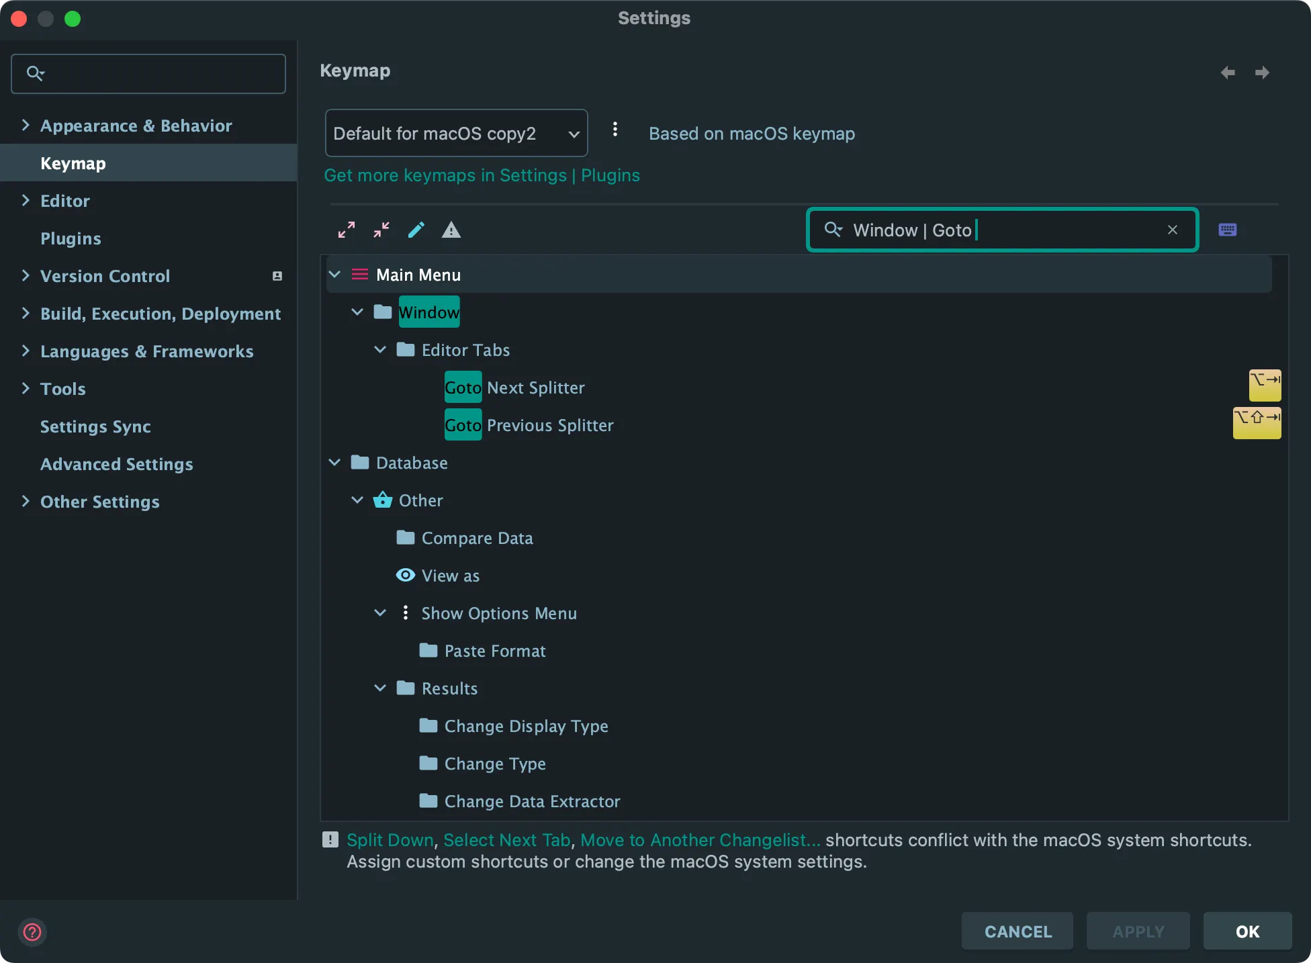Expand Appearance & Behavior settings section
The height and width of the screenshot is (963, 1311).
26,126
